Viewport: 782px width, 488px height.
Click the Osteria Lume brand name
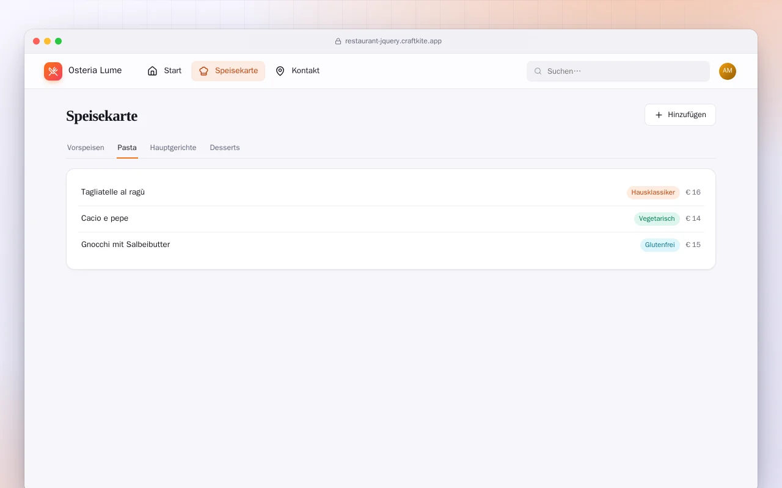tap(95, 70)
